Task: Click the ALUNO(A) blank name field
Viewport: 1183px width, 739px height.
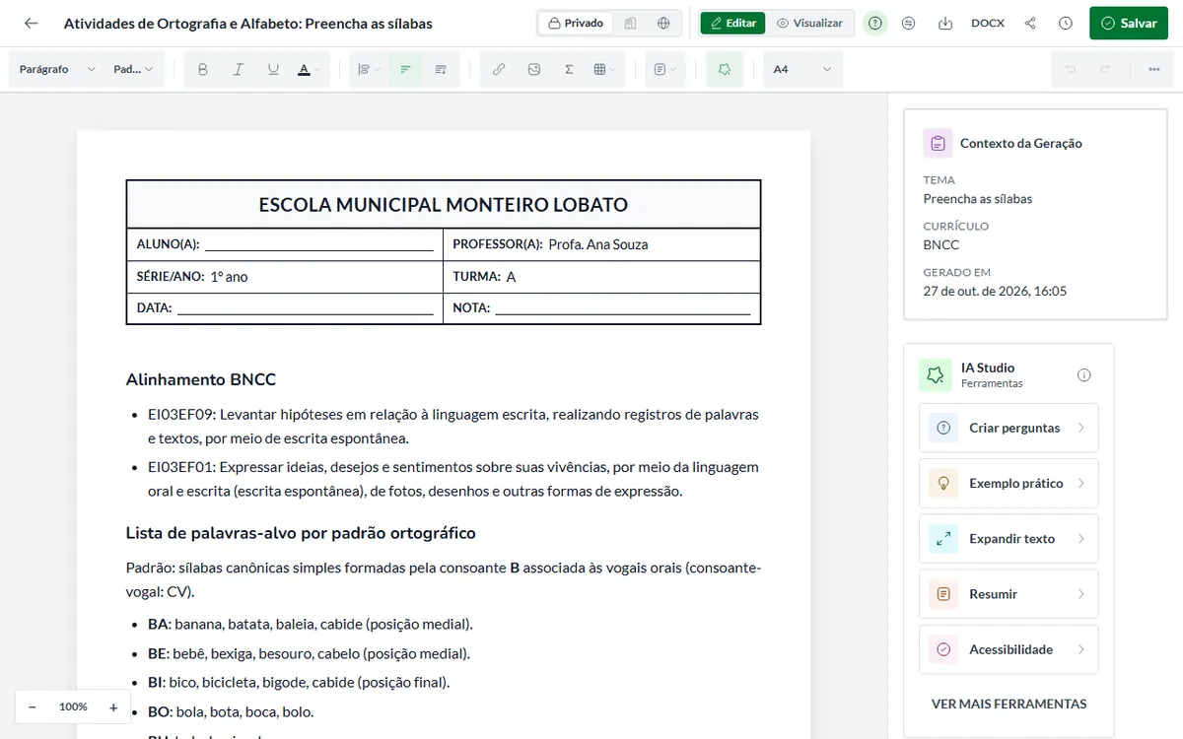Action: pyautogui.click(x=319, y=245)
